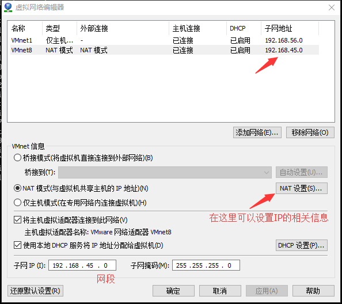342x304 pixels.
Task: Select the 仅主机模式 radio button
Action: 17,203
